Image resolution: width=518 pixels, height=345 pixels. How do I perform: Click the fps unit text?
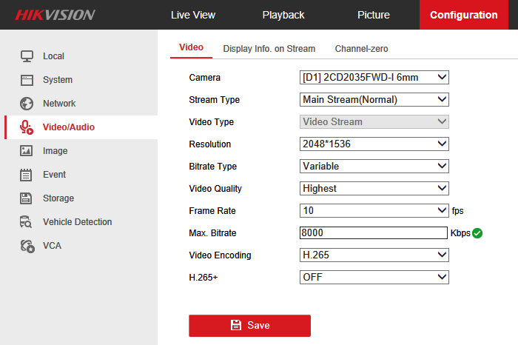tap(457, 211)
